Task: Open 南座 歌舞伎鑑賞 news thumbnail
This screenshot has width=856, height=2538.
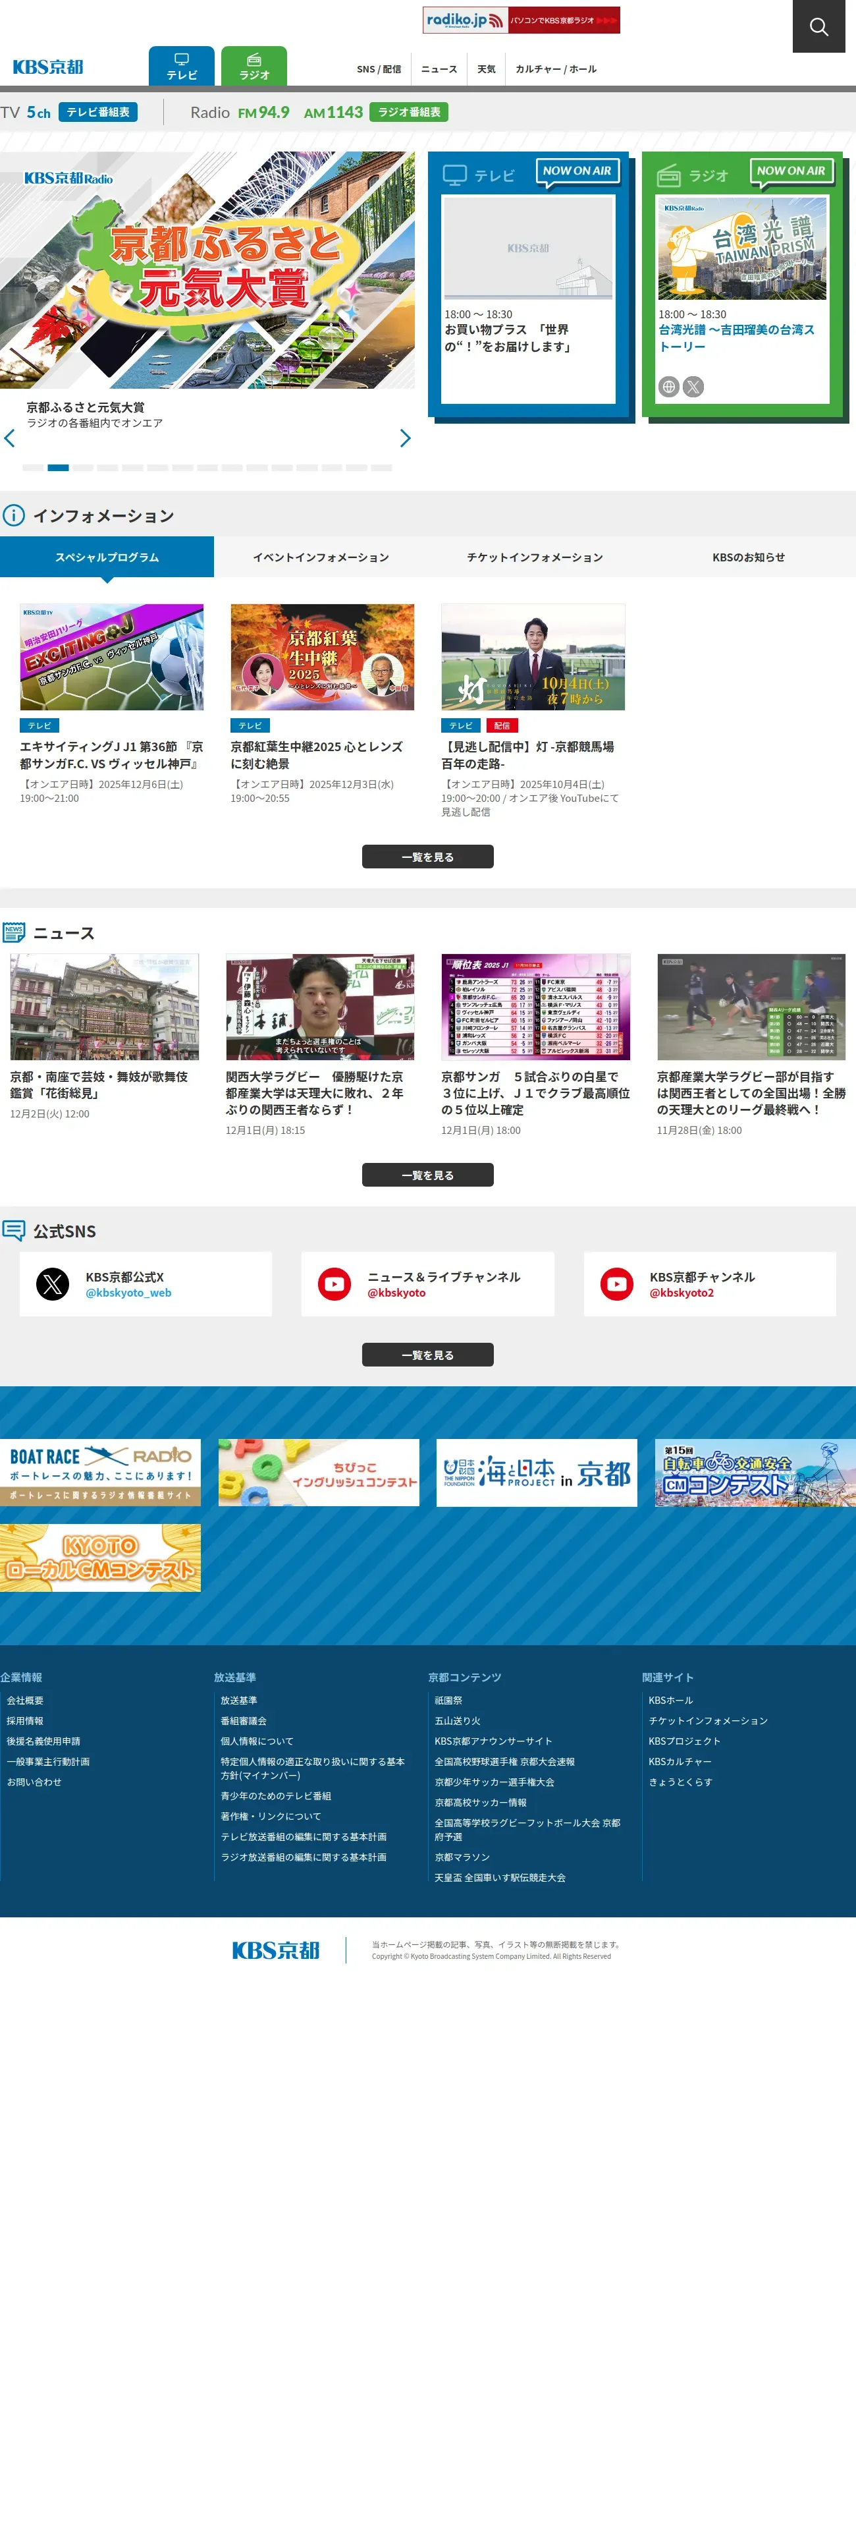Action: [x=105, y=1007]
